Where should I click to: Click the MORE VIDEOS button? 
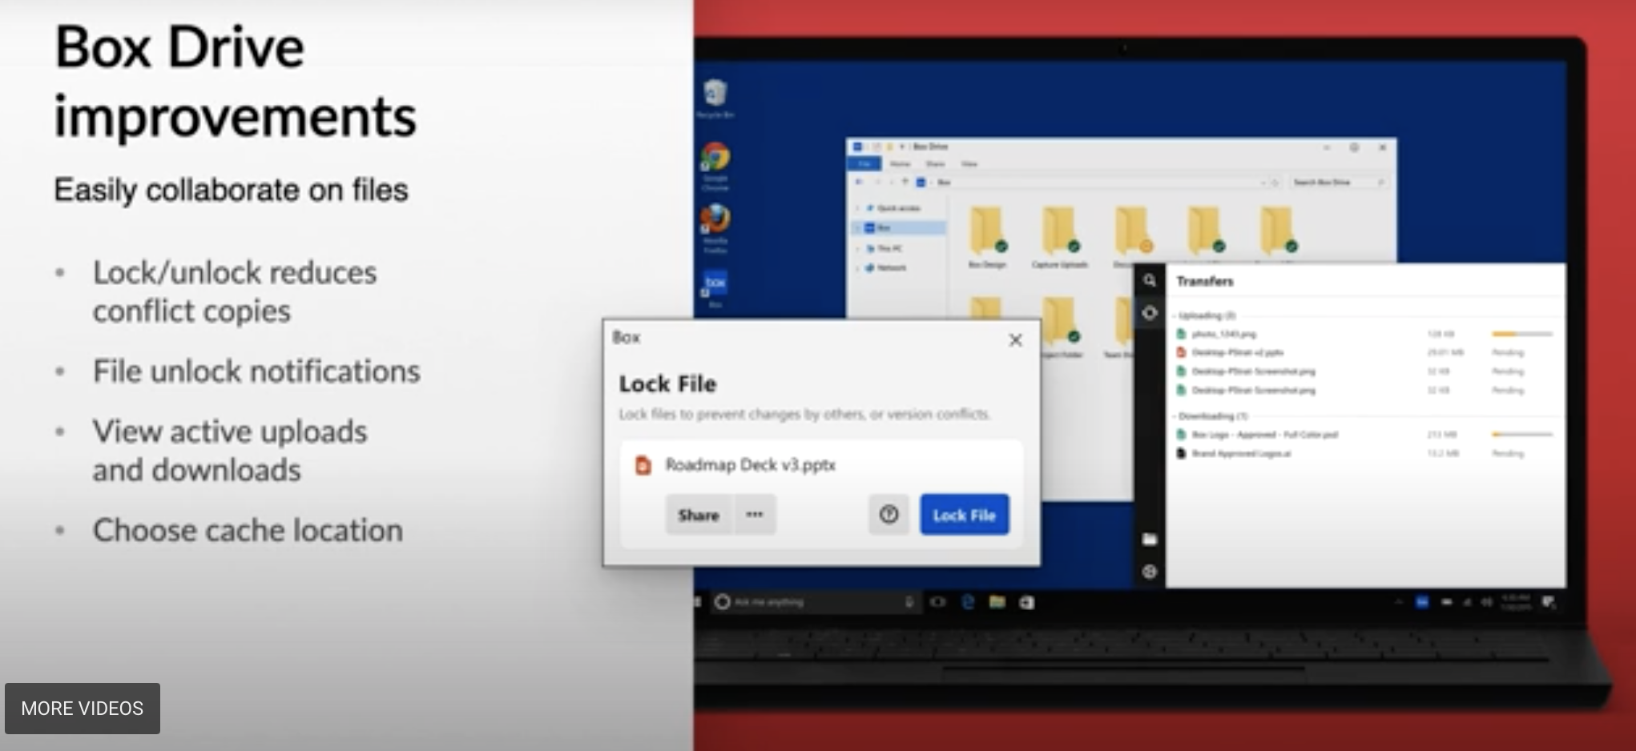[83, 709]
